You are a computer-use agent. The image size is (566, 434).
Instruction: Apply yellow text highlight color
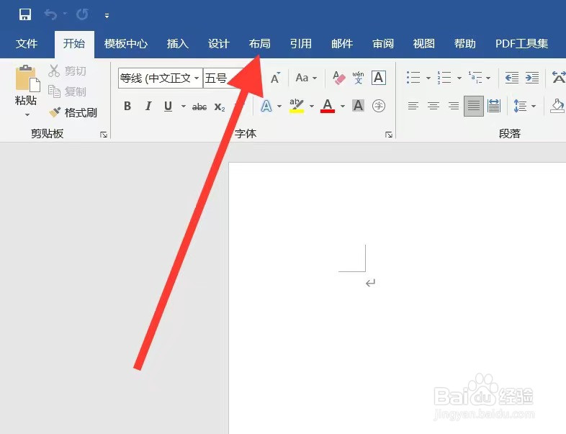[x=297, y=106]
